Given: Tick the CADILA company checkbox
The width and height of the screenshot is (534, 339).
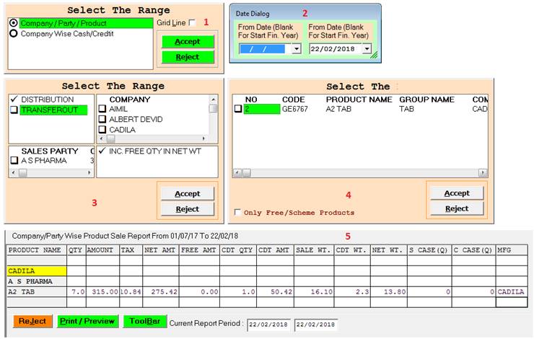Looking at the screenshot, I should point(102,130).
